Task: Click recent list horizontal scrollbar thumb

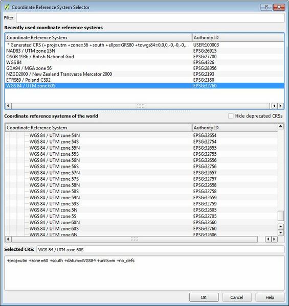Action: [141, 106]
